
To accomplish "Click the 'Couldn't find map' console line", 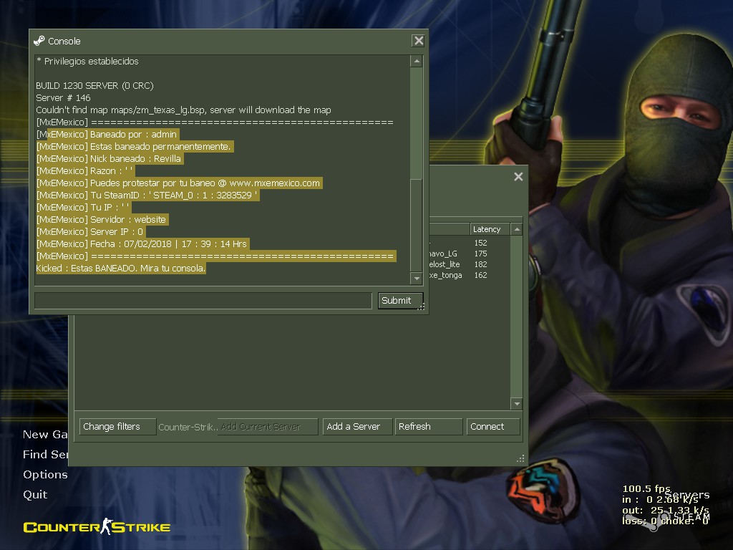I will click(184, 110).
